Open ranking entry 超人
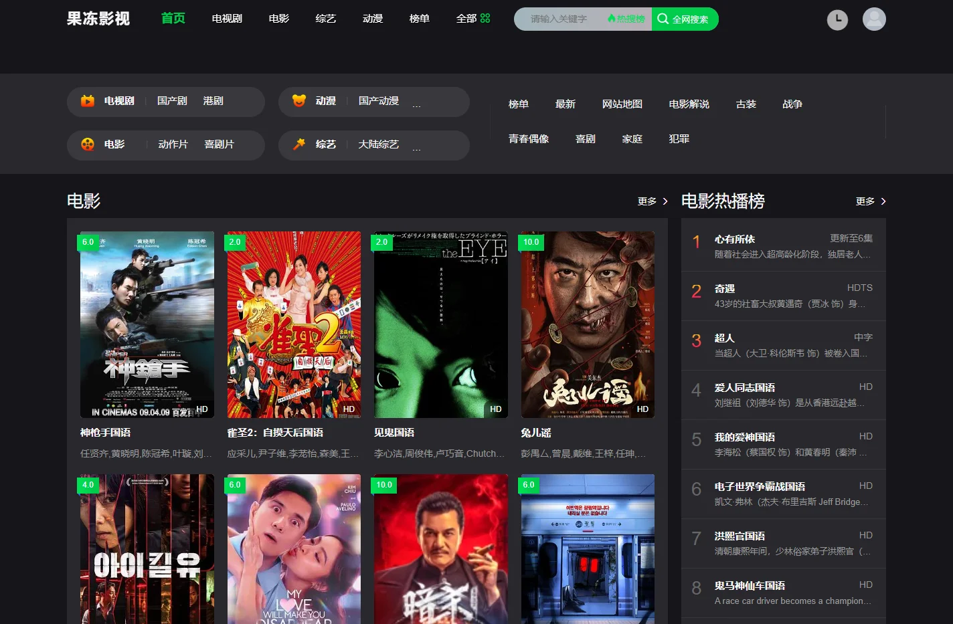This screenshot has height=624, width=953. pos(784,345)
